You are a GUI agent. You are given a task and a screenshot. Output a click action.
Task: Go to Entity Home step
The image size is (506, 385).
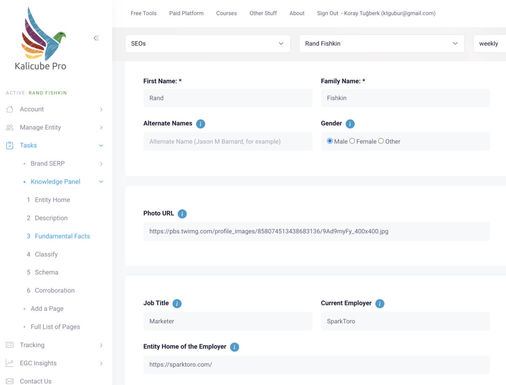click(x=52, y=200)
